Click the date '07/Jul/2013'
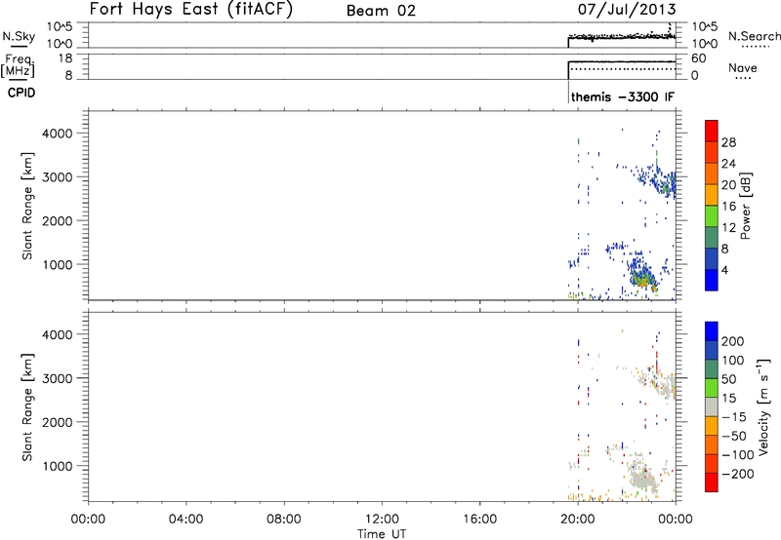The height and width of the screenshot is (540, 781). coord(627,10)
